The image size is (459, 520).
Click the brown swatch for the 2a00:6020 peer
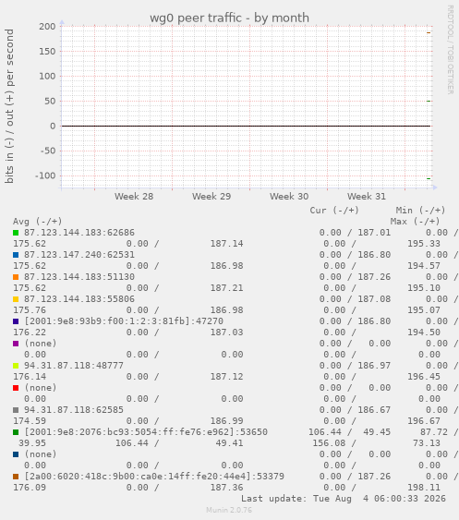pos(16,477)
